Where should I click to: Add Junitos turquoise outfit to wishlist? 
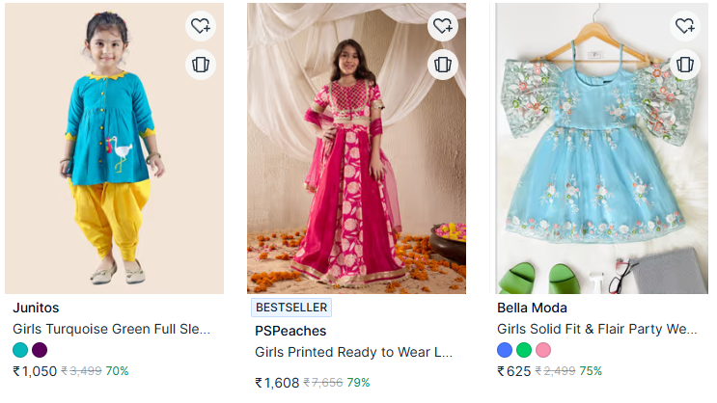[201, 26]
